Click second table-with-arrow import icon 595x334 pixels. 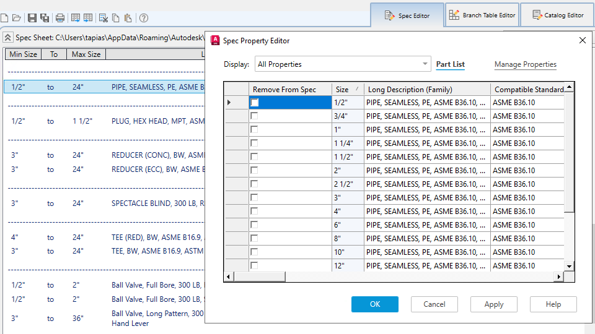coord(88,18)
